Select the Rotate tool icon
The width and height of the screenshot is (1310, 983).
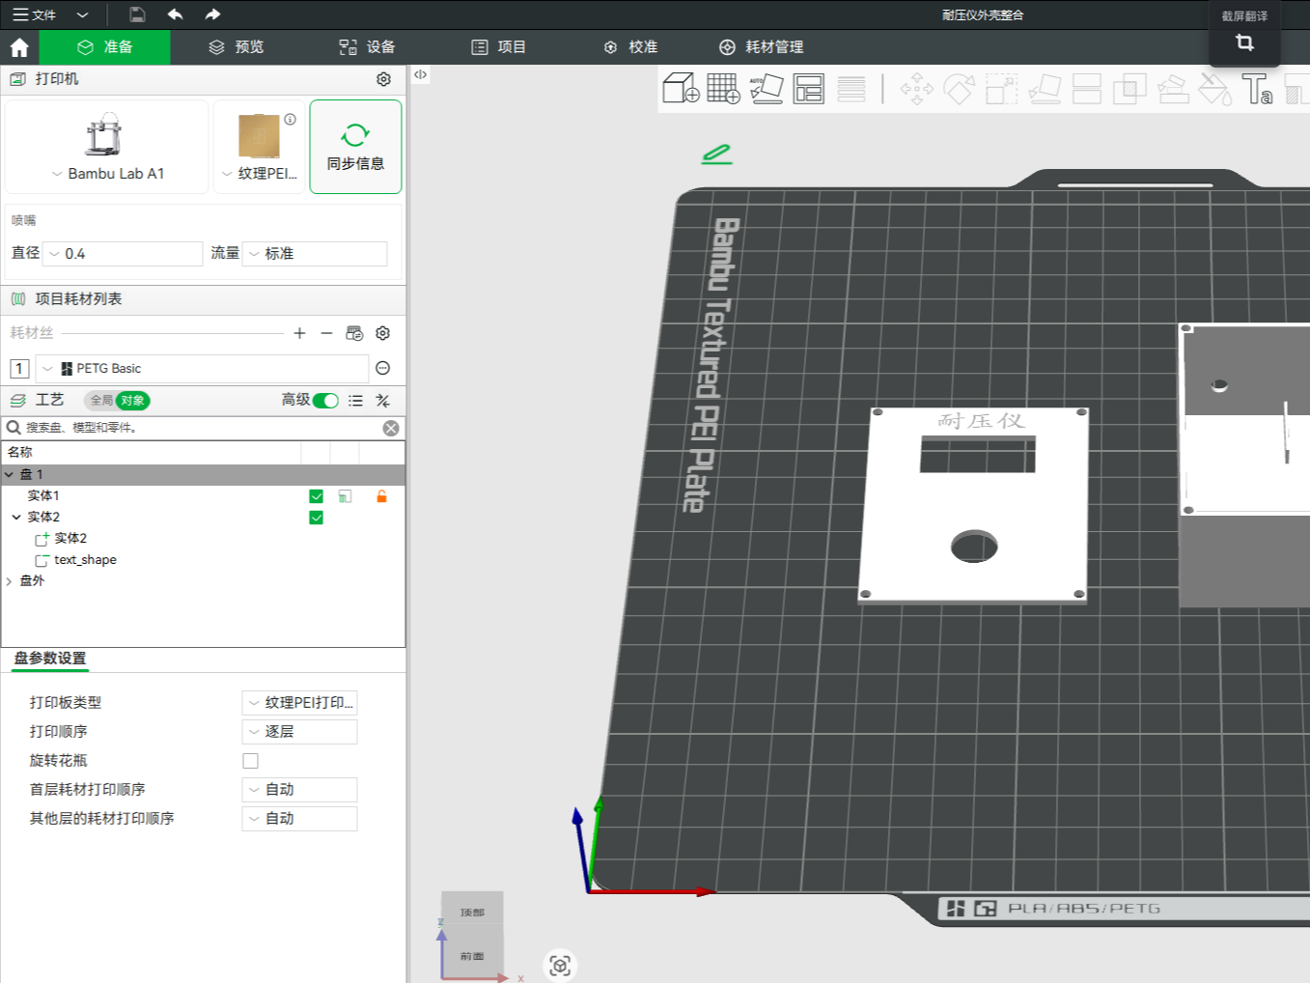(959, 89)
